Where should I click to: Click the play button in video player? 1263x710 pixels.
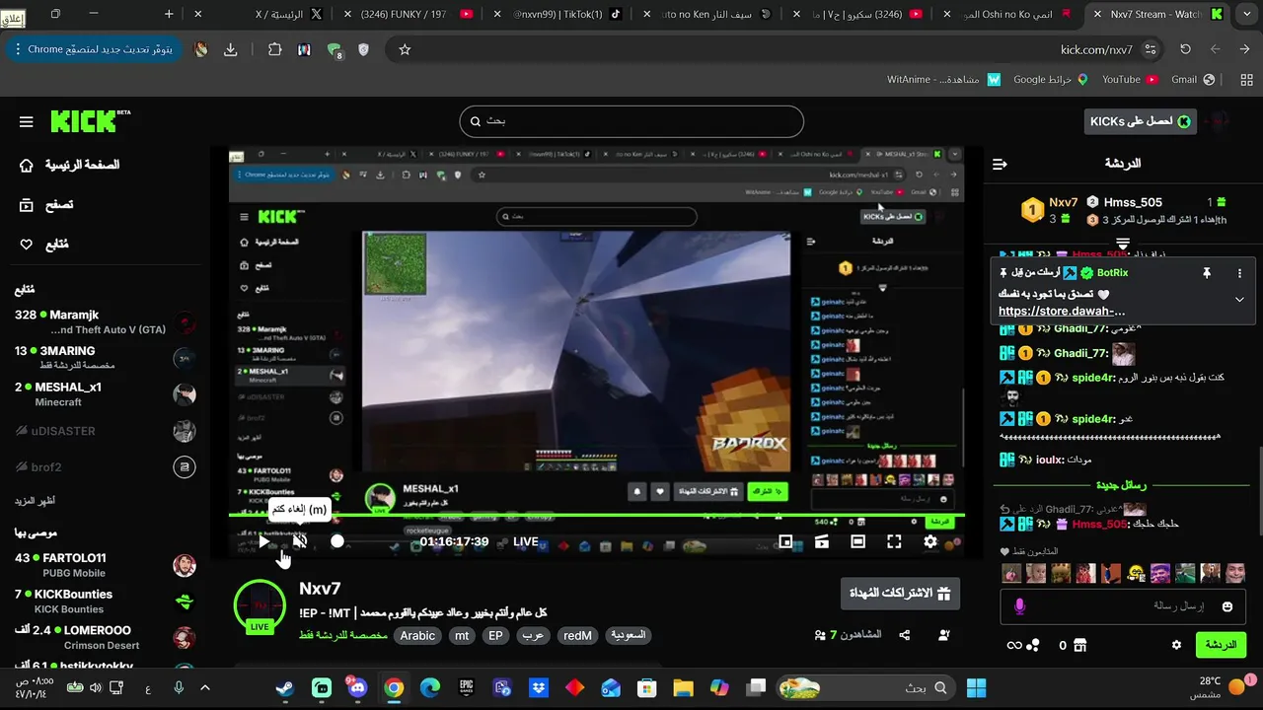264,541
